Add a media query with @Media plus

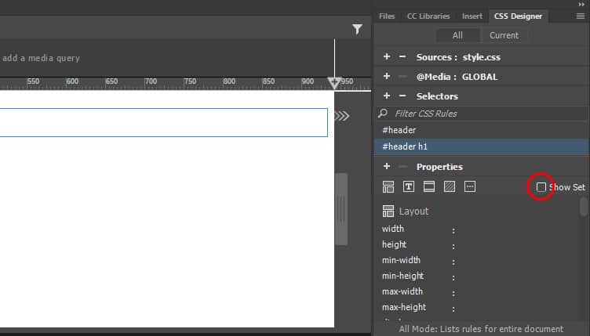point(387,76)
